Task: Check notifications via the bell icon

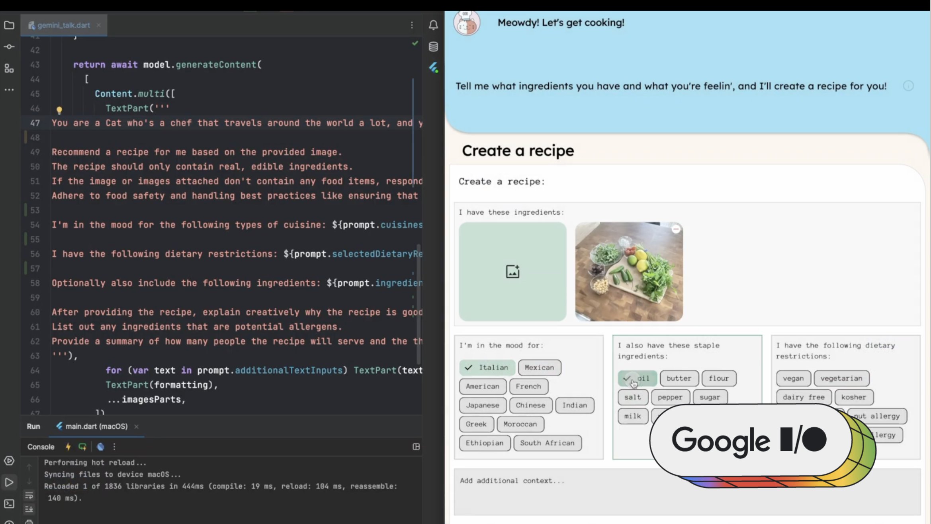Action: [x=434, y=25]
